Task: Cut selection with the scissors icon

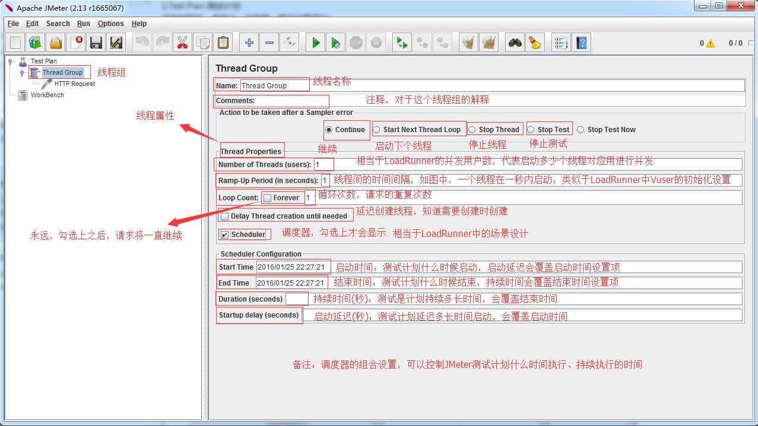Action: pyautogui.click(x=183, y=43)
